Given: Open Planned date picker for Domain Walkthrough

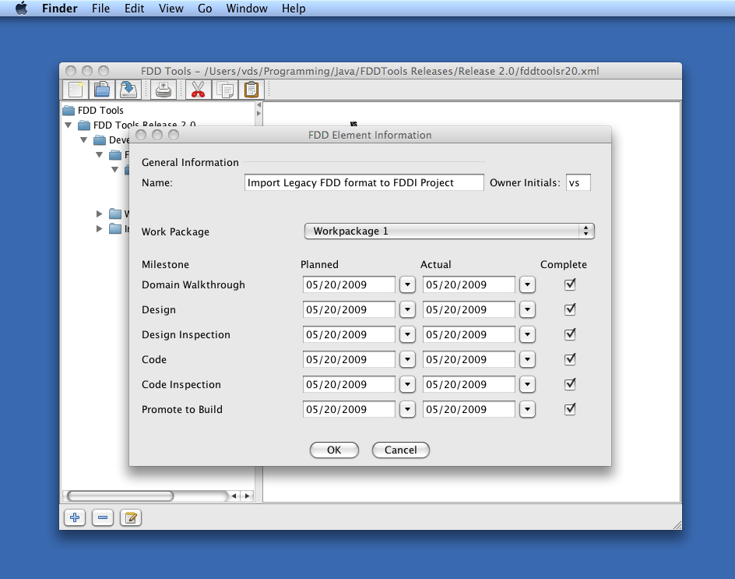Looking at the screenshot, I should coord(407,284).
